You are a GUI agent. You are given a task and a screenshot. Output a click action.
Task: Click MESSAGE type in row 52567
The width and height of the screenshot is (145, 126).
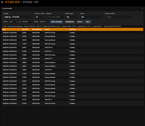tap(36, 92)
